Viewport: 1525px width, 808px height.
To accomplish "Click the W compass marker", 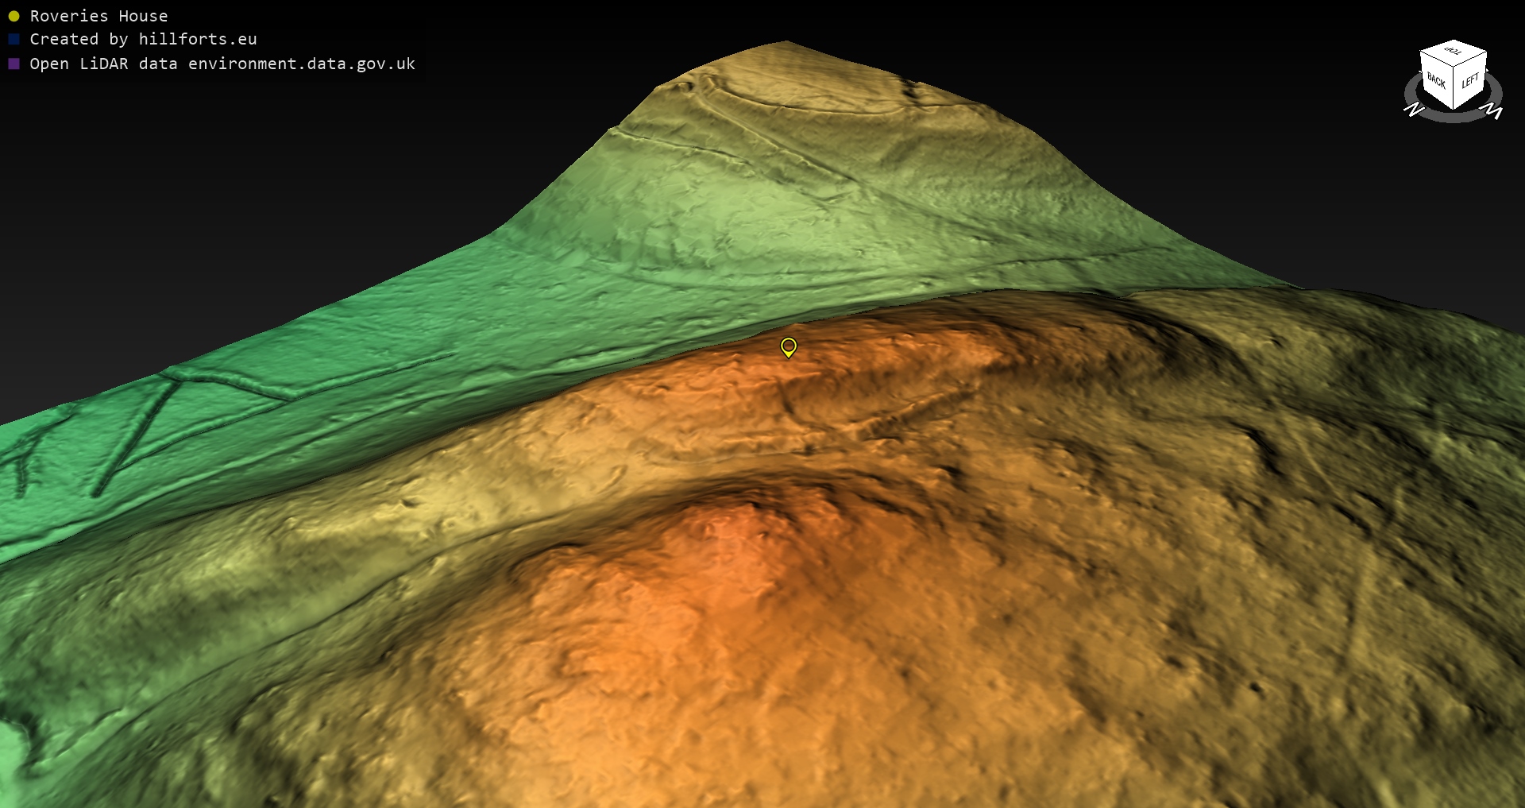I will pos(1493,112).
